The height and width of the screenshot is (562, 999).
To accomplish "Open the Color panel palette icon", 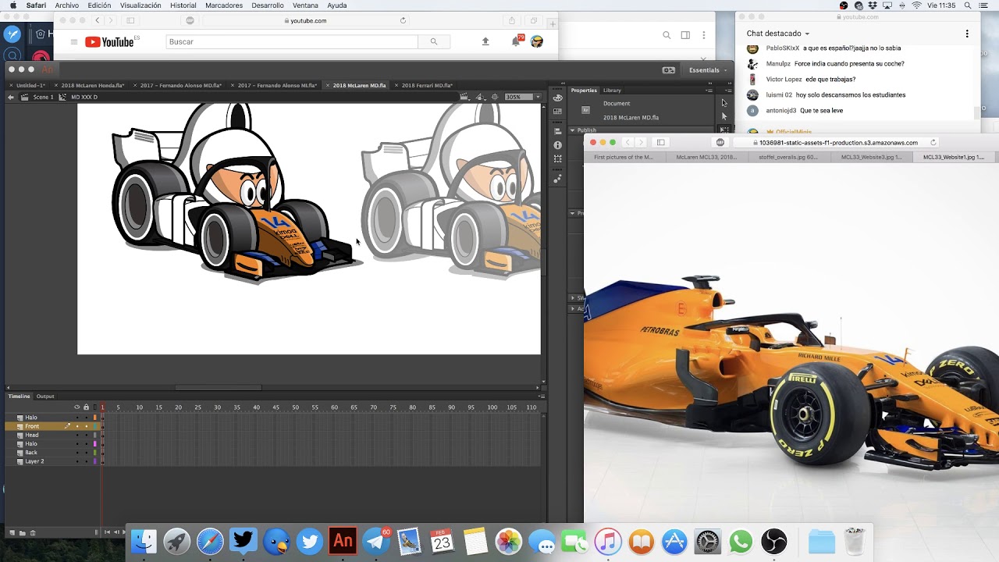I will tap(557, 98).
